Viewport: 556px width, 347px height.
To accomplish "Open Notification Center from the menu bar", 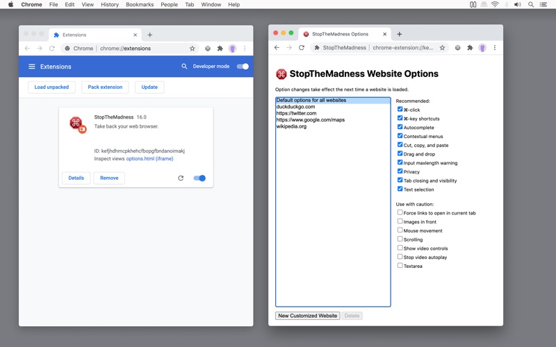I will 543,4.
